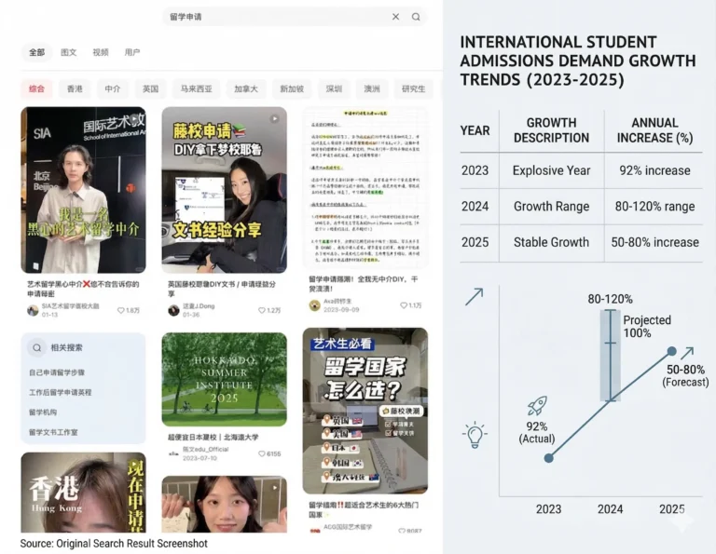This screenshot has width=716, height=554.
Task: Switch to the 视频 tab
Action: (x=101, y=52)
